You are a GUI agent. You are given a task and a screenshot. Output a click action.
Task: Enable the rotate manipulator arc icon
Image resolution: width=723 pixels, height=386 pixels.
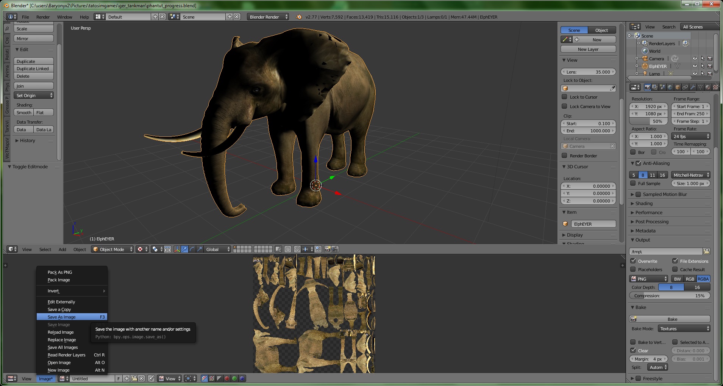click(x=192, y=249)
